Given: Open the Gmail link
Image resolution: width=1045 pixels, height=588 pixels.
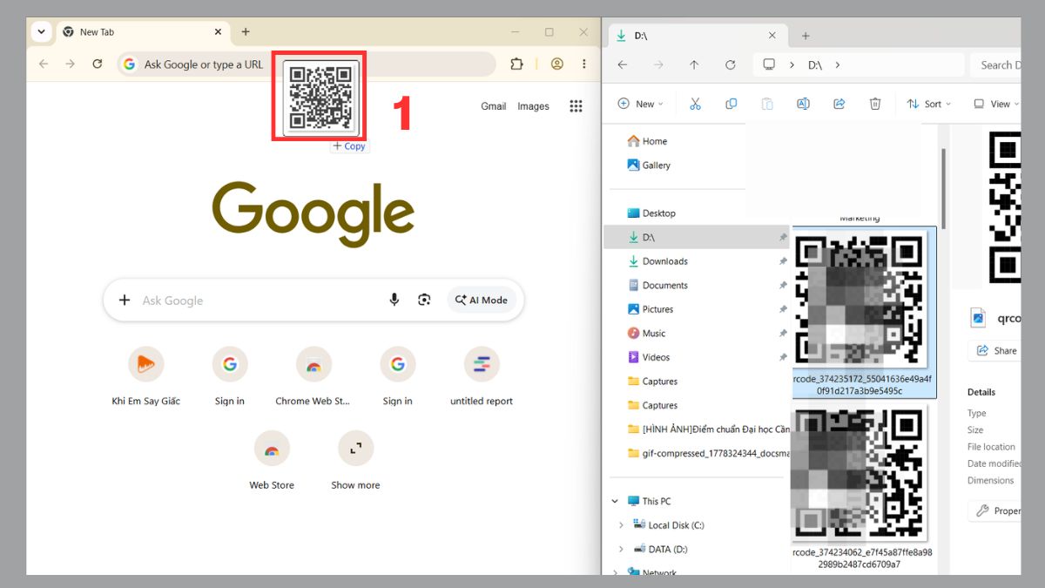Looking at the screenshot, I should [494, 106].
